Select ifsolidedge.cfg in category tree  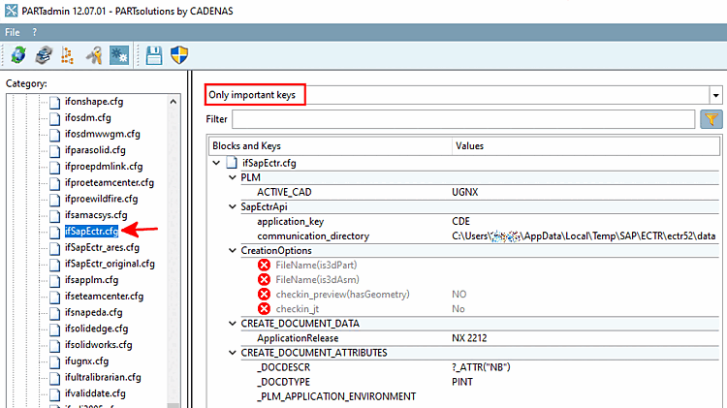click(96, 329)
